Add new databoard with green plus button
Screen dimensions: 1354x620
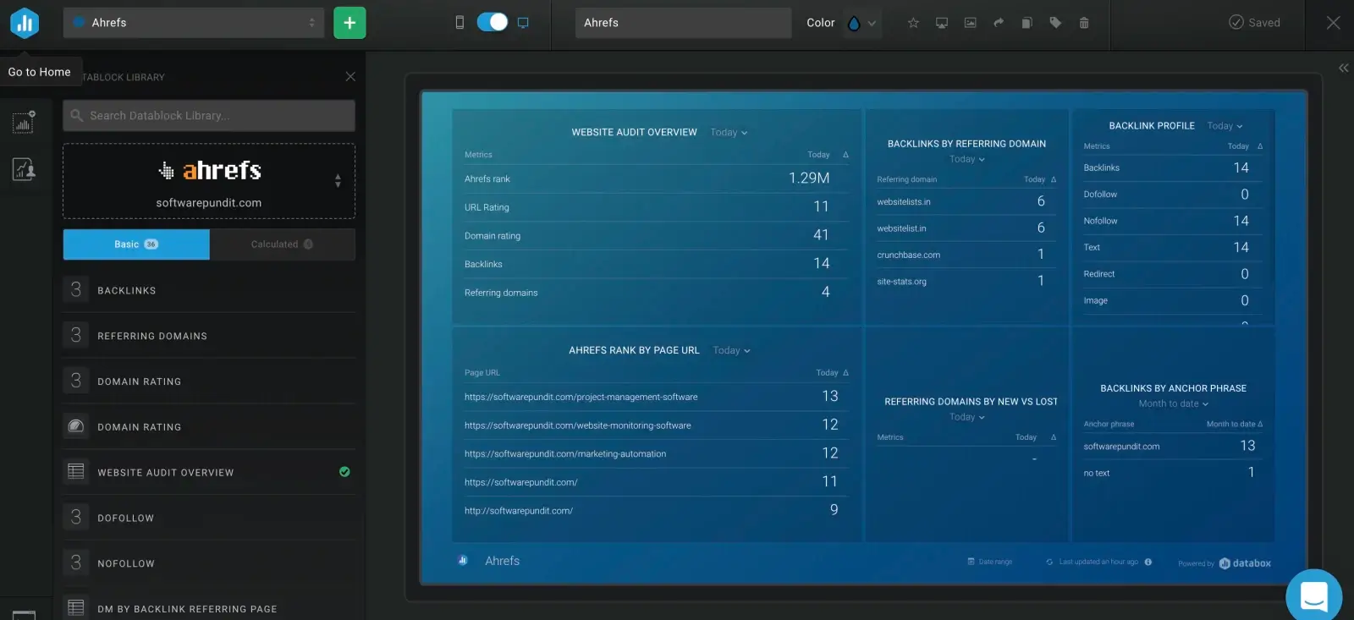click(x=350, y=23)
